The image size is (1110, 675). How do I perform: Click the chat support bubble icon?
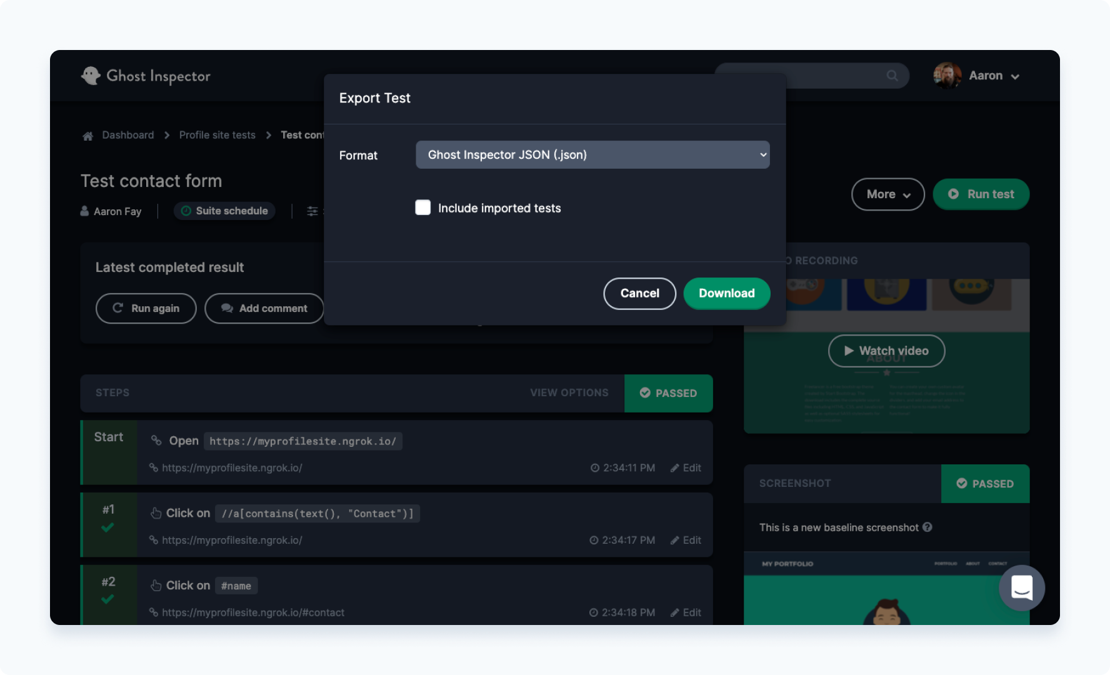pos(1022,588)
